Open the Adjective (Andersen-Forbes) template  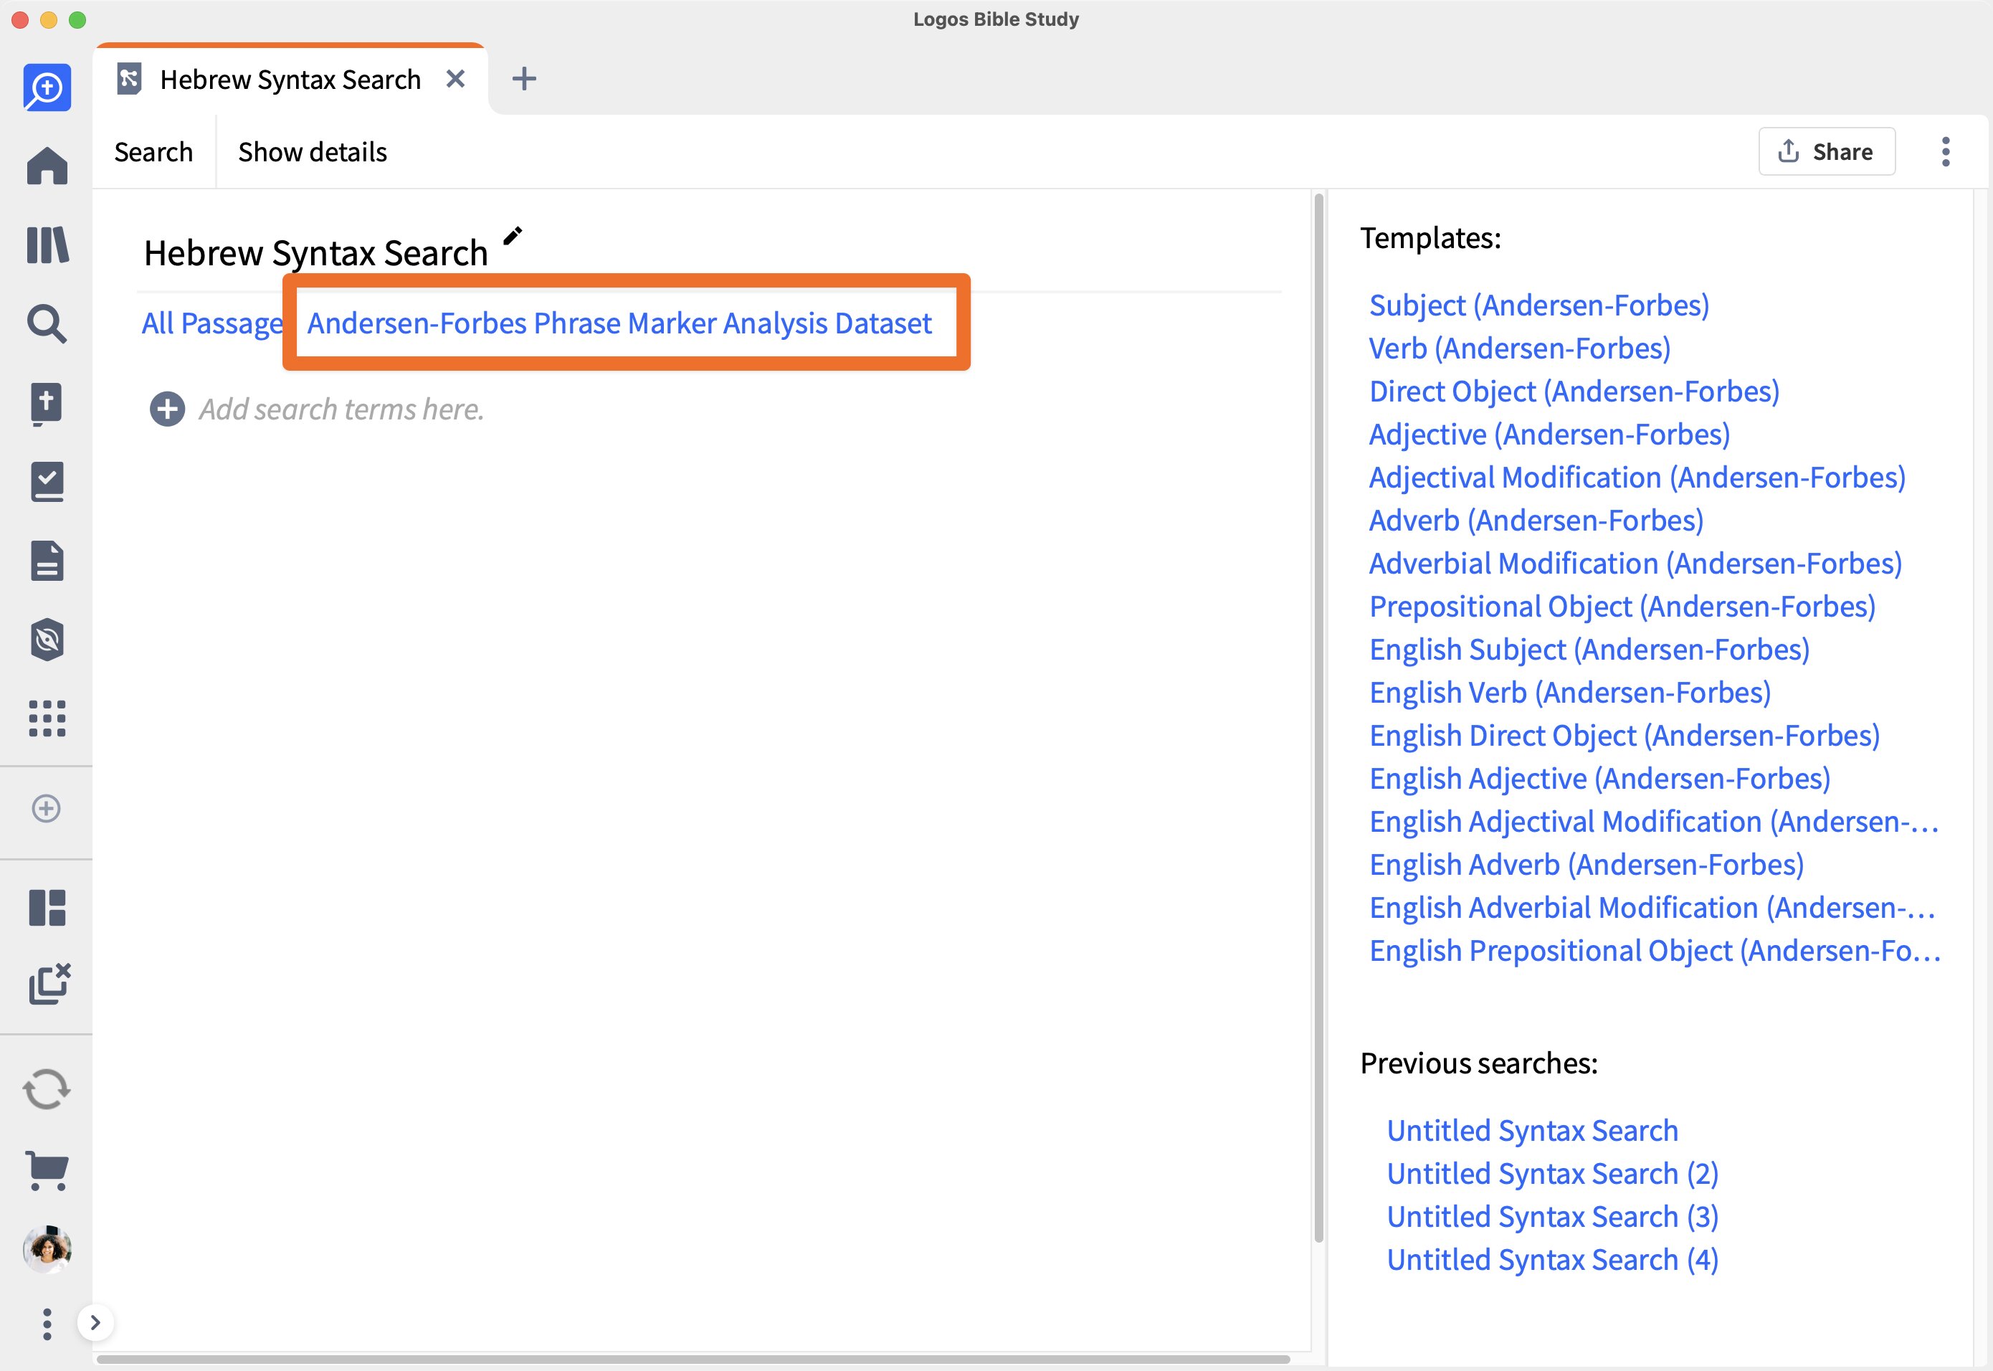(1549, 434)
